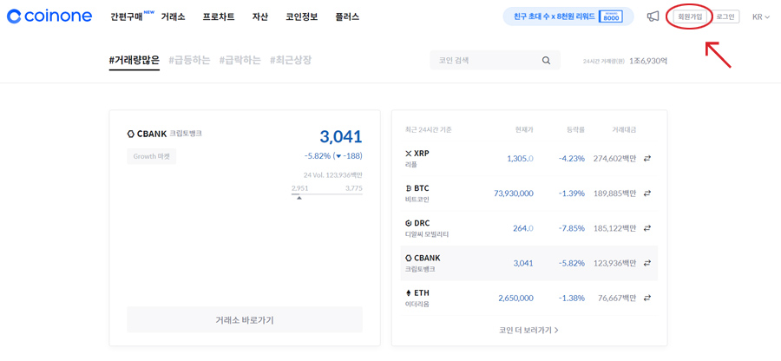
Task: Click the friend invite reward banner
Action: [568, 16]
